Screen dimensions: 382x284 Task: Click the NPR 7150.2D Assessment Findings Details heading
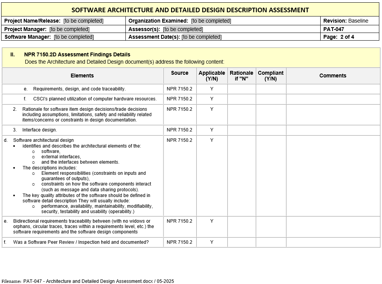tap(77, 54)
